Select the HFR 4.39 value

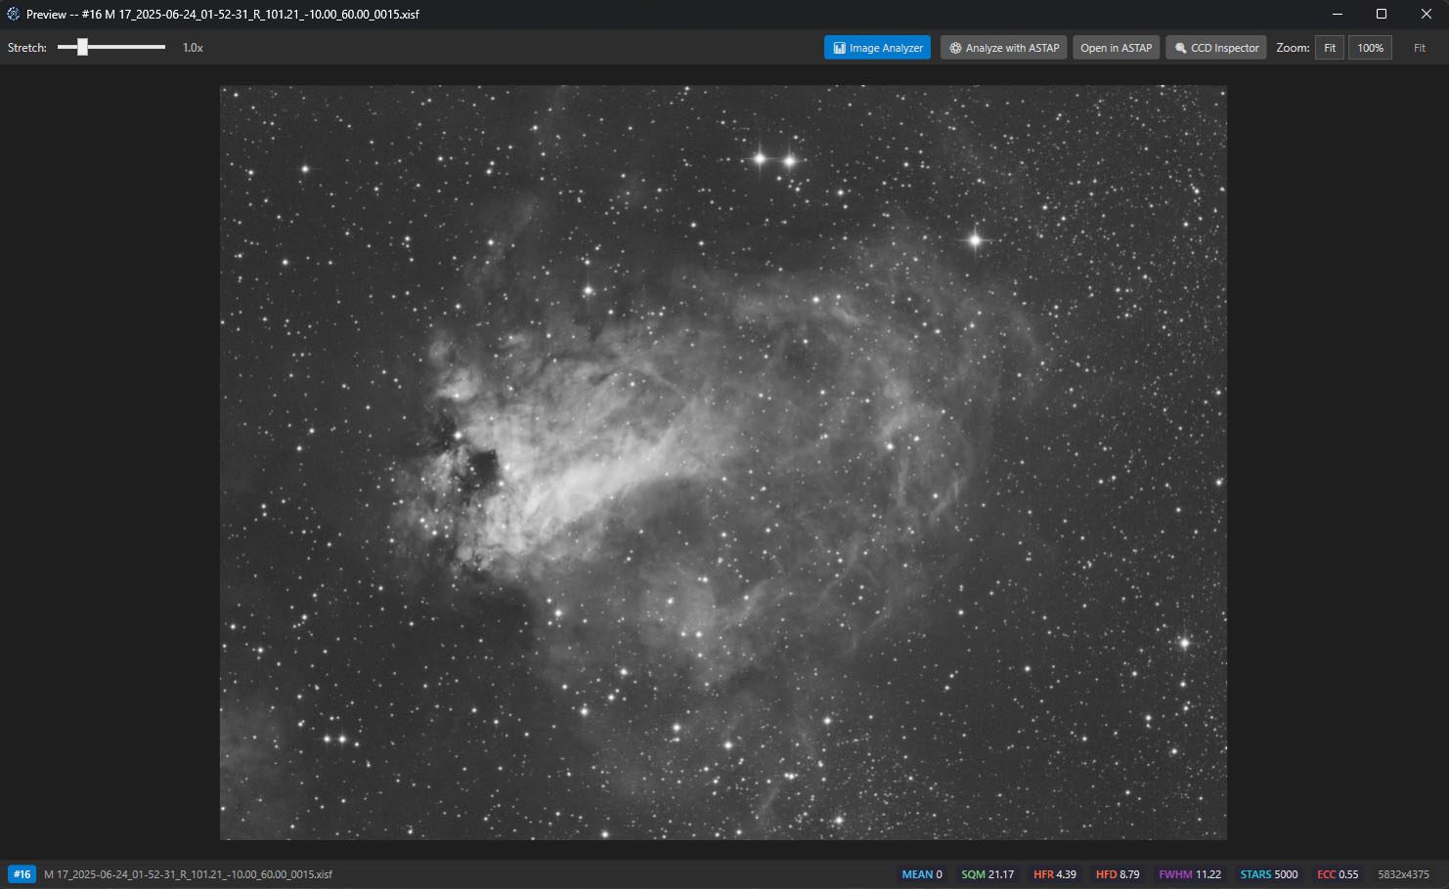pyautogui.click(x=1054, y=874)
